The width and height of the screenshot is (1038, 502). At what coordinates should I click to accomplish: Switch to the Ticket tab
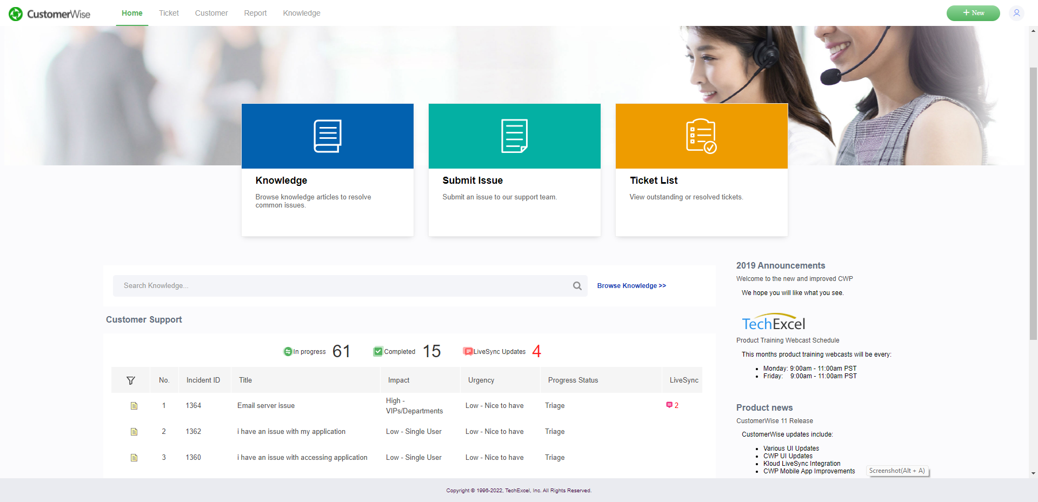169,13
